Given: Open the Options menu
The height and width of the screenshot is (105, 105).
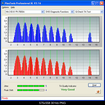Looking at the screenshot, I should [5, 8].
